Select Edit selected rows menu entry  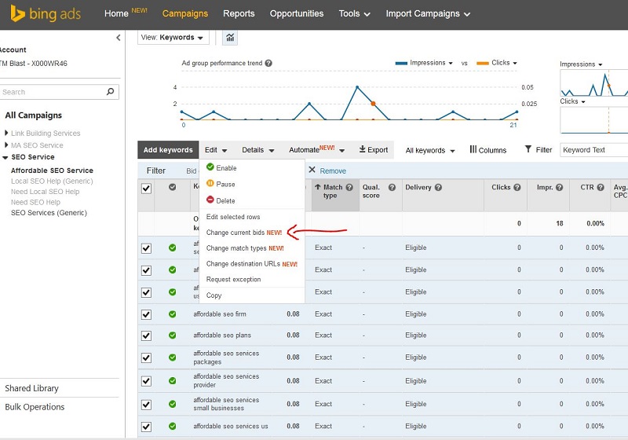pyautogui.click(x=233, y=217)
